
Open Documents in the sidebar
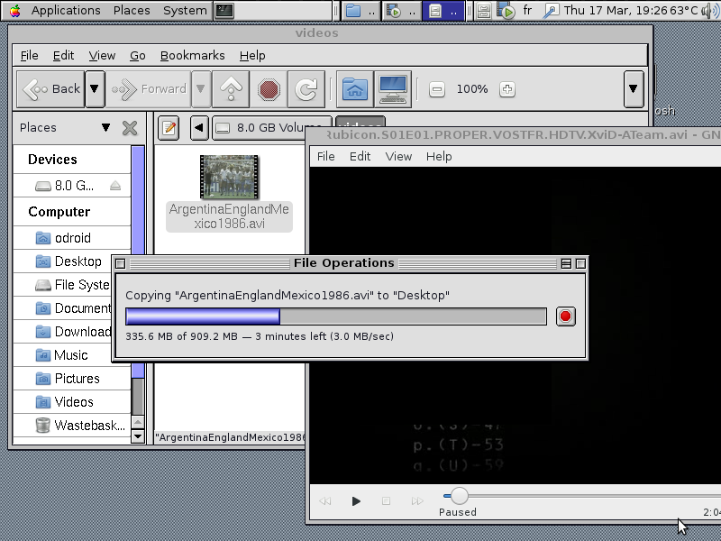[63, 308]
